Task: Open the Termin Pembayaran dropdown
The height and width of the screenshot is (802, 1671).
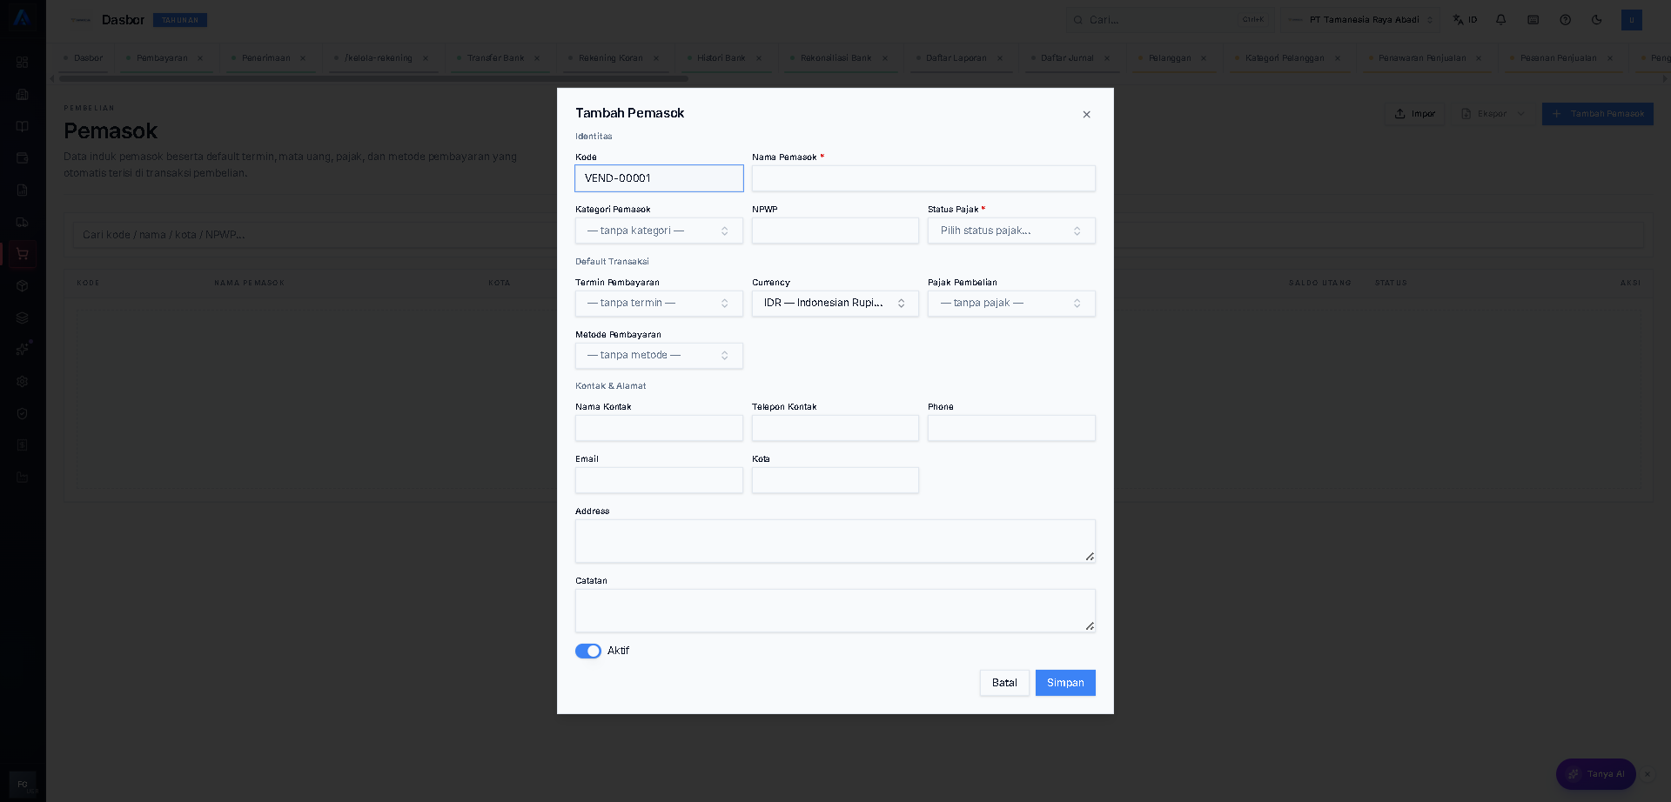Action: point(659,303)
